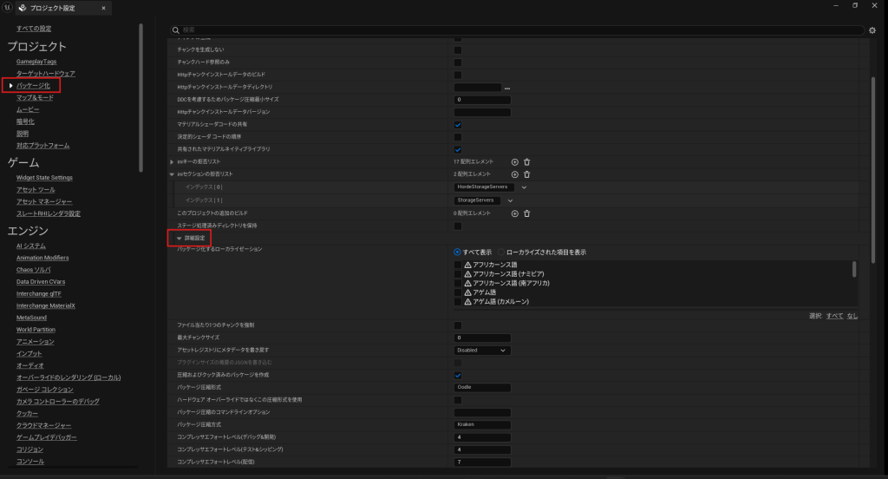
Task: Clear the iniセクションの拒否リスト array with trash icon
Action: (x=526, y=174)
